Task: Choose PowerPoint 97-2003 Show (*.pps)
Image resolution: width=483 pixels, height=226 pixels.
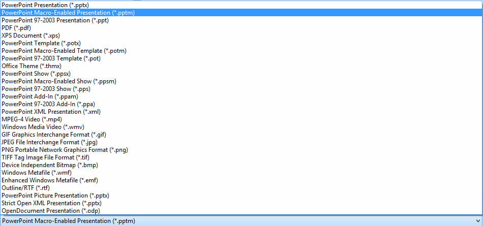Action: [241, 89]
